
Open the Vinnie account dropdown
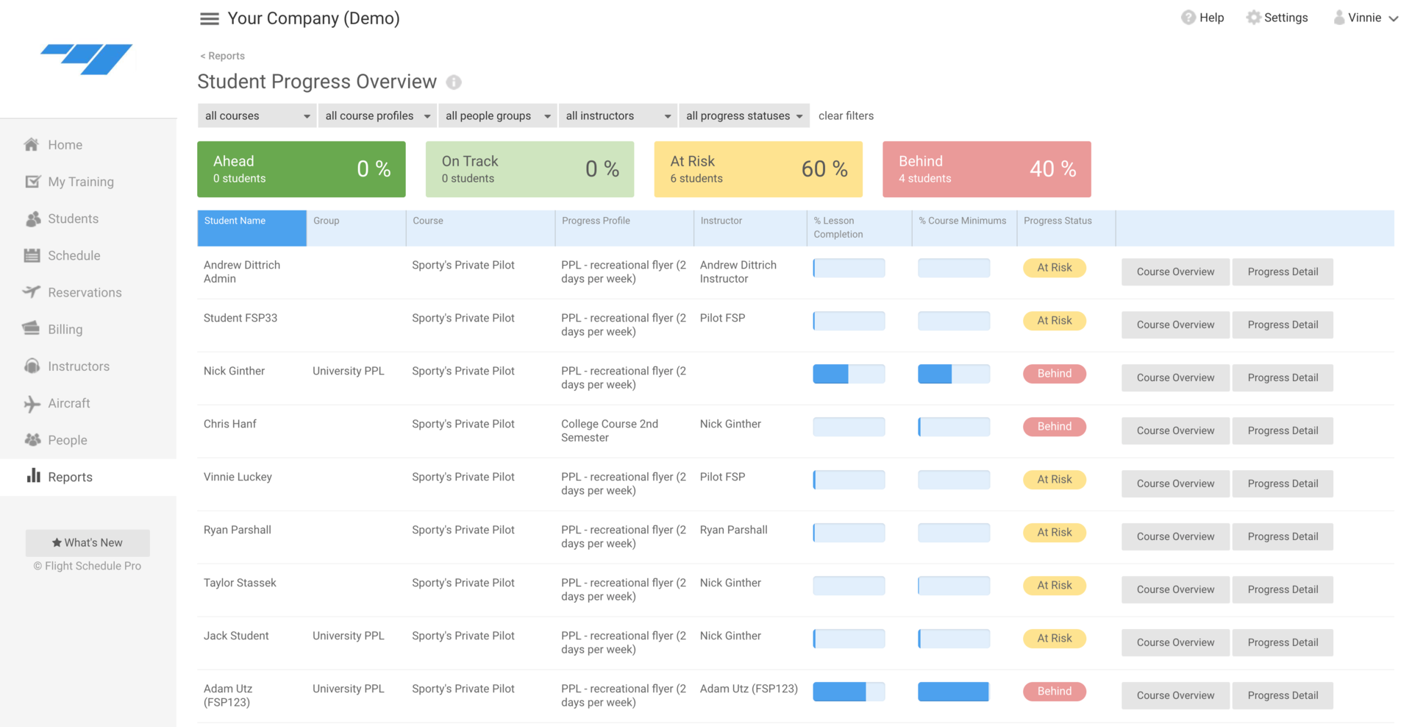click(x=1365, y=17)
